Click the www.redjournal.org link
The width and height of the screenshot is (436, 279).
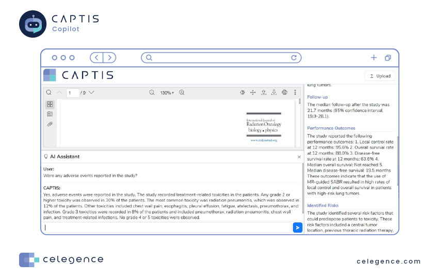(x=264, y=140)
